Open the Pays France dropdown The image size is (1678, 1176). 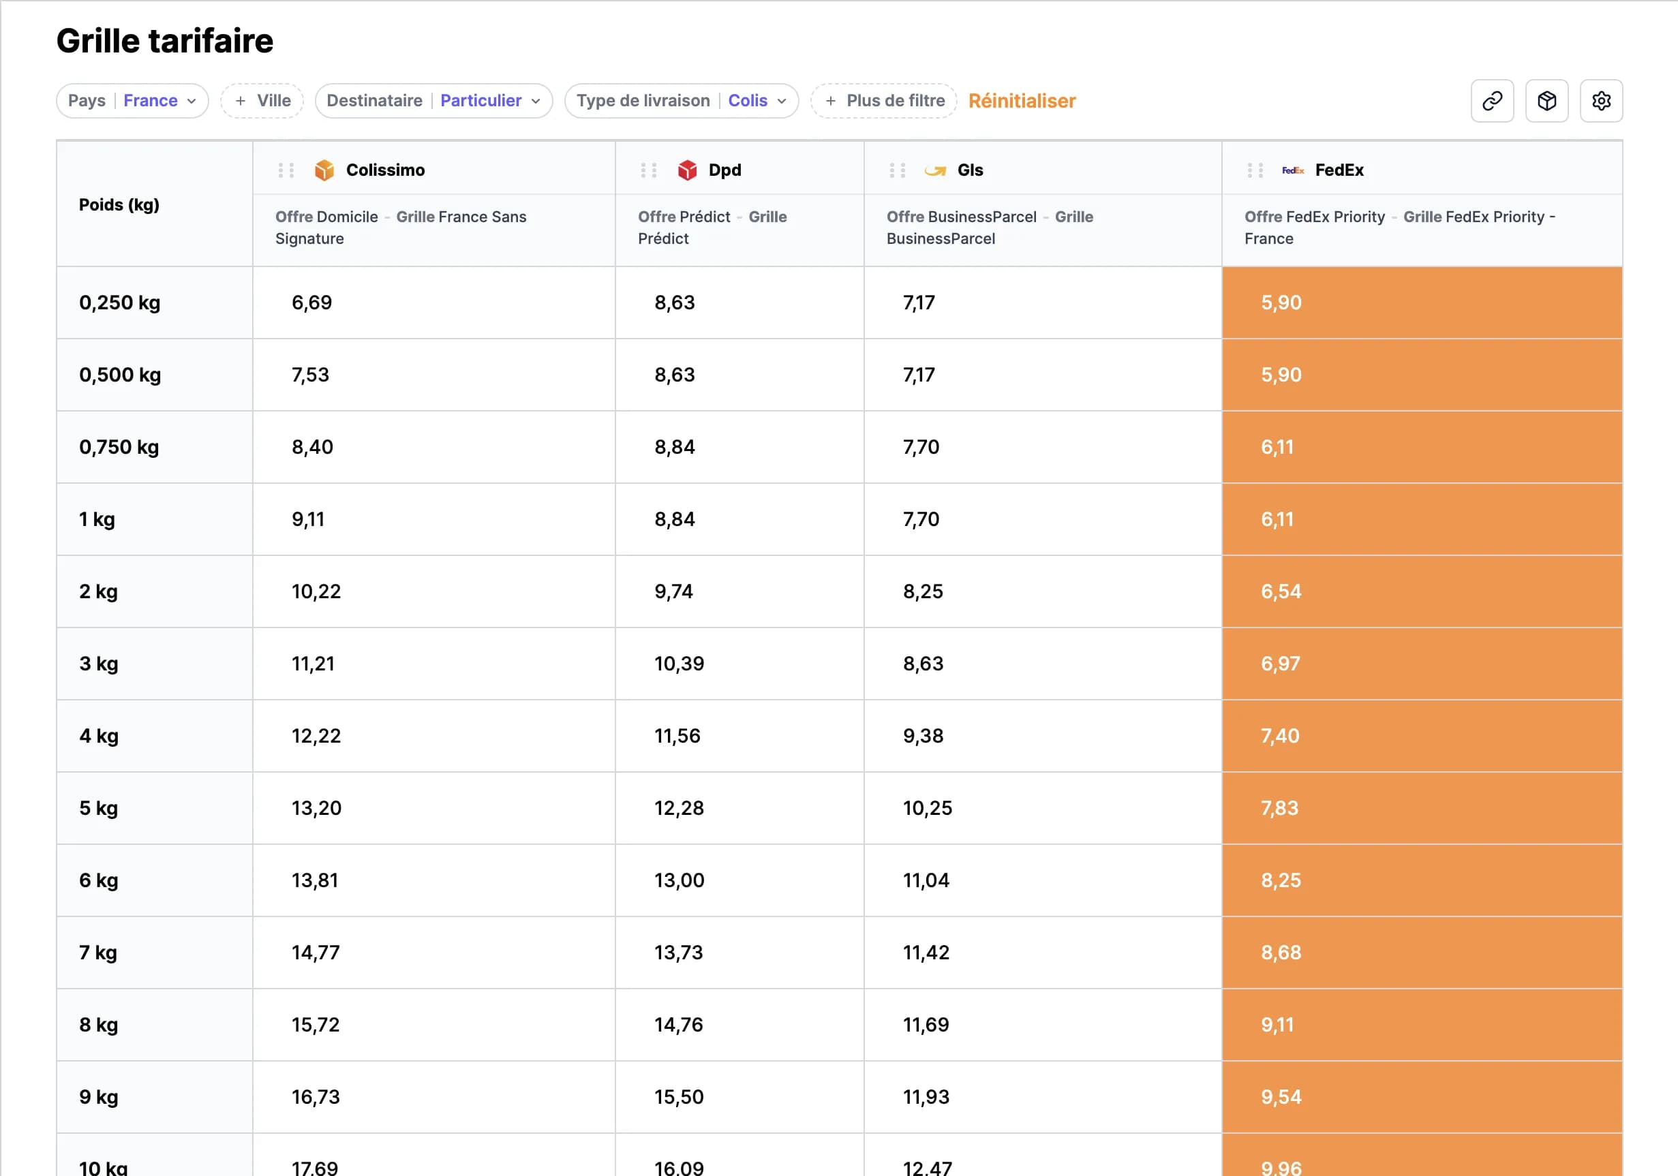[x=132, y=101]
